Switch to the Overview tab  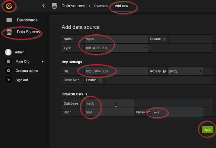[101, 6]
